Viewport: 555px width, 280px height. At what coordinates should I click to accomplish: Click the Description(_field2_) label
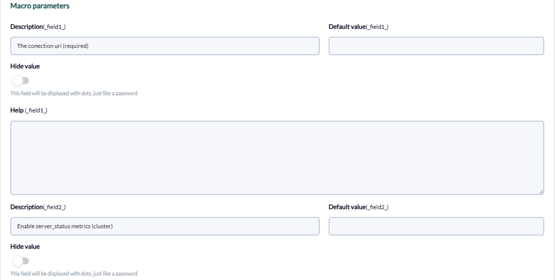(38, 207)
